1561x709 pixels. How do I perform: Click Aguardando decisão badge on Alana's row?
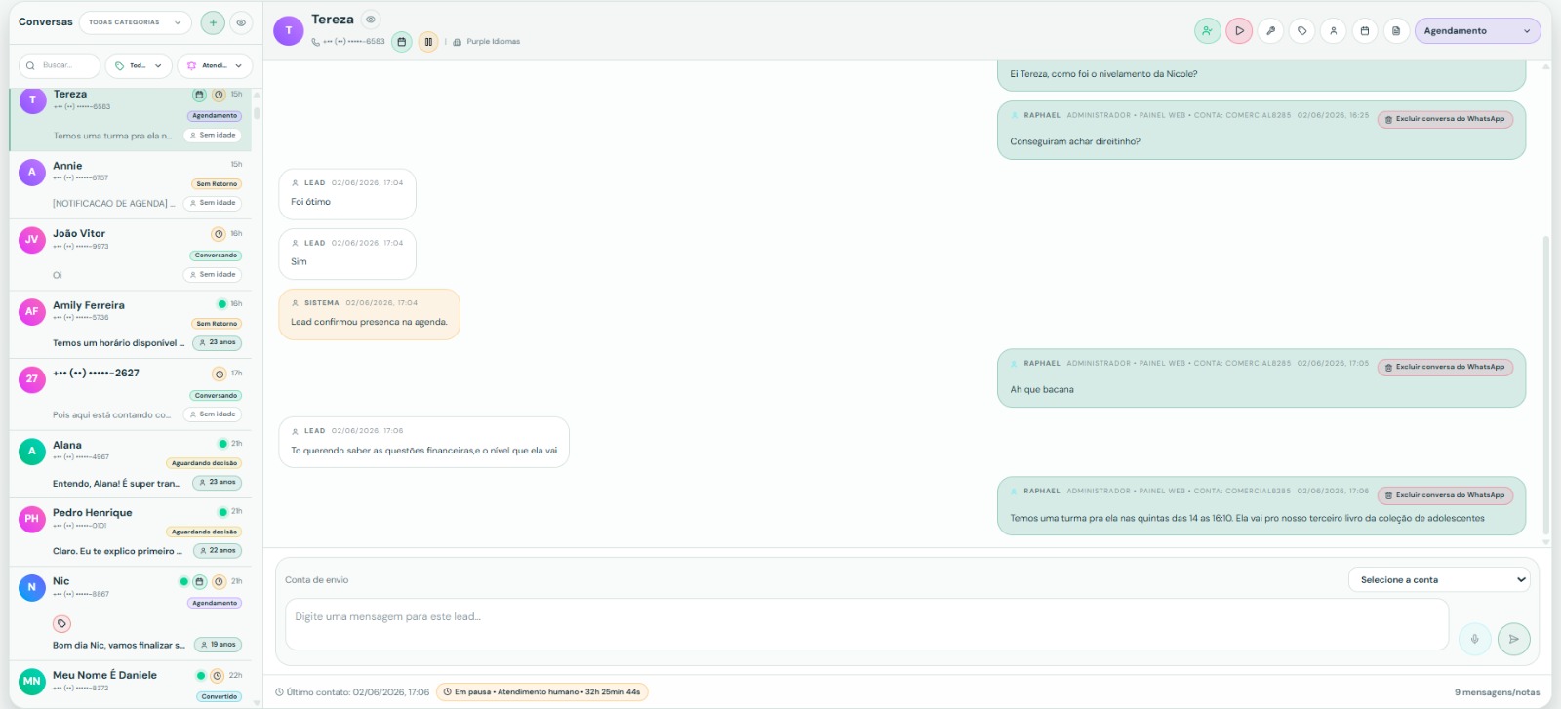[204, 463]
